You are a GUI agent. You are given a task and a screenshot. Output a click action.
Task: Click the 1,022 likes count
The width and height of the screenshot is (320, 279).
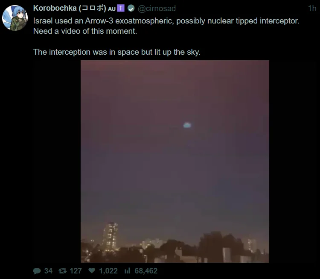[x=108, y=271]
